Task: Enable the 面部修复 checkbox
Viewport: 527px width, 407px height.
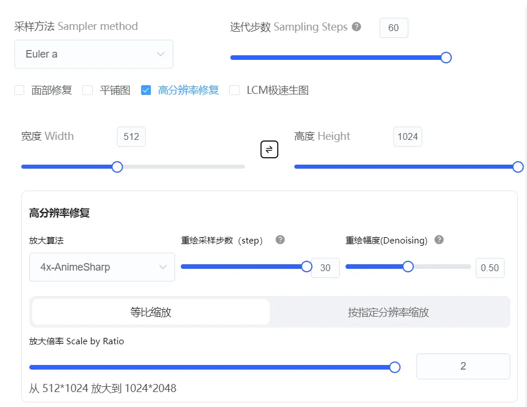Action: pos(20,90)
